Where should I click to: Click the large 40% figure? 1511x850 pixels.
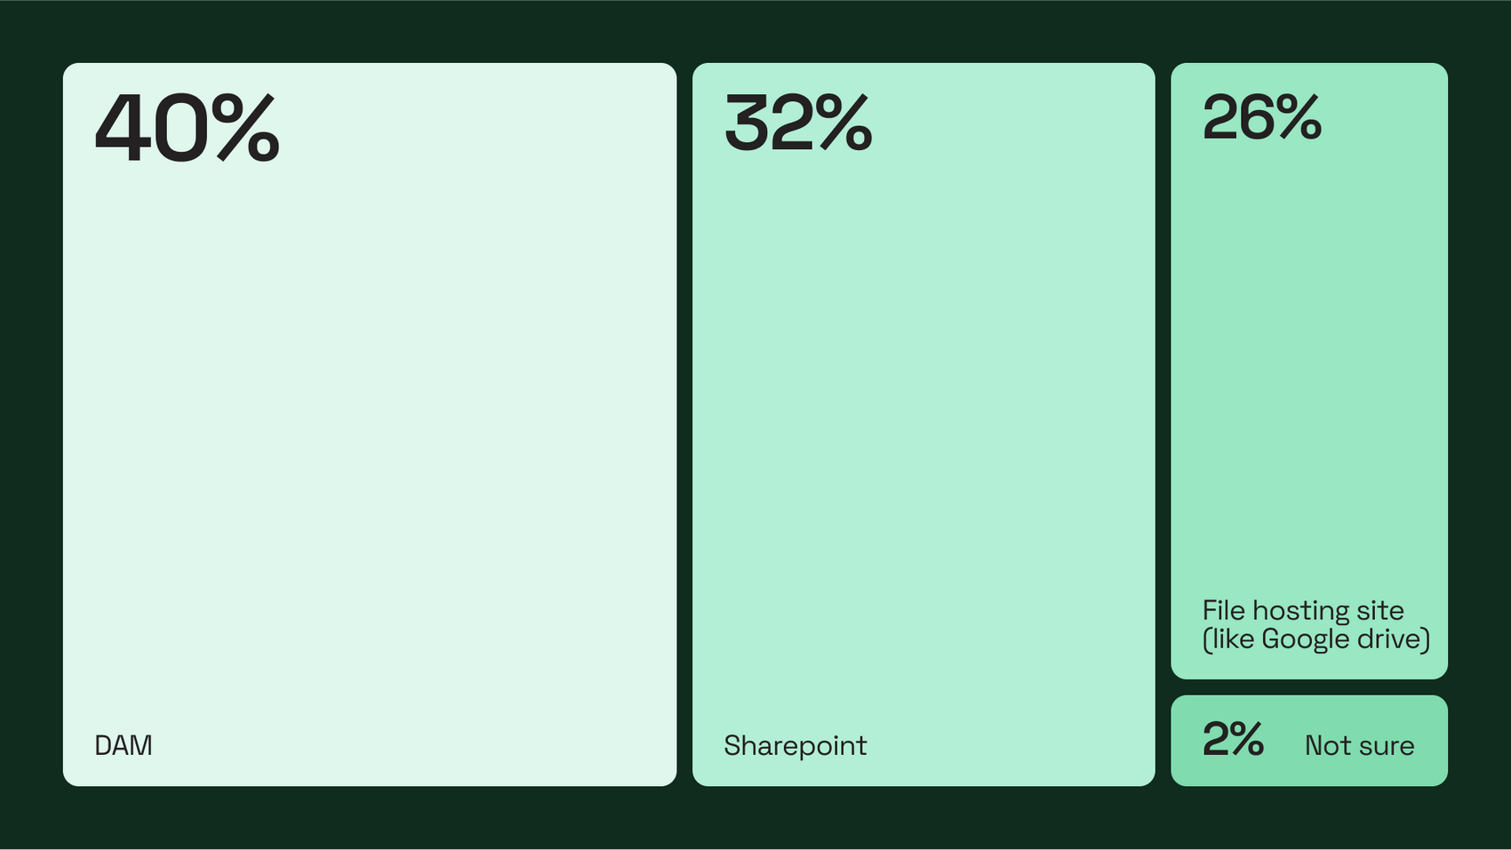click(187, 128)
